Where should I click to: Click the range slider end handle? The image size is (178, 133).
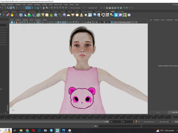(108, 122)
